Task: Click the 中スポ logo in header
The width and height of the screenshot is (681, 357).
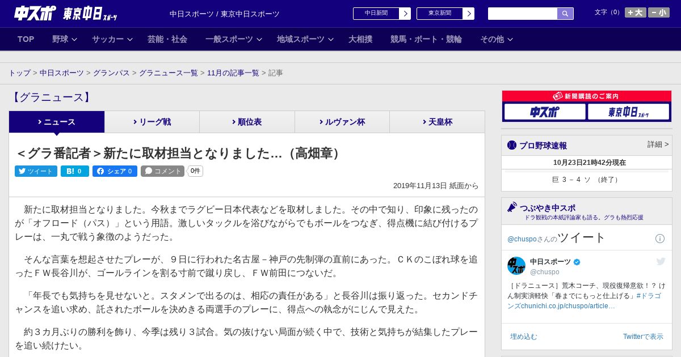Action: [35, 13]
